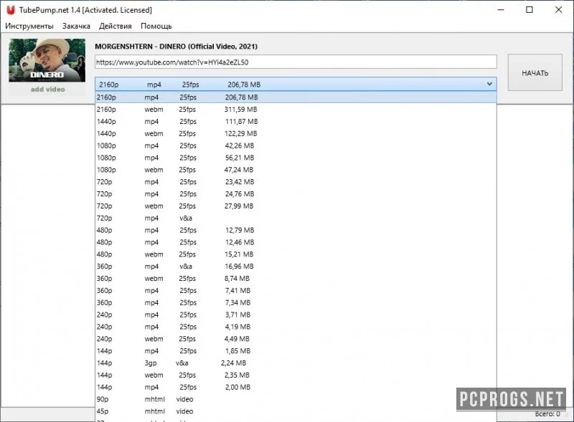Open the Помощь menu
Image resolution: width=574 pixels, height=422 pixels.
click(156, 26)
